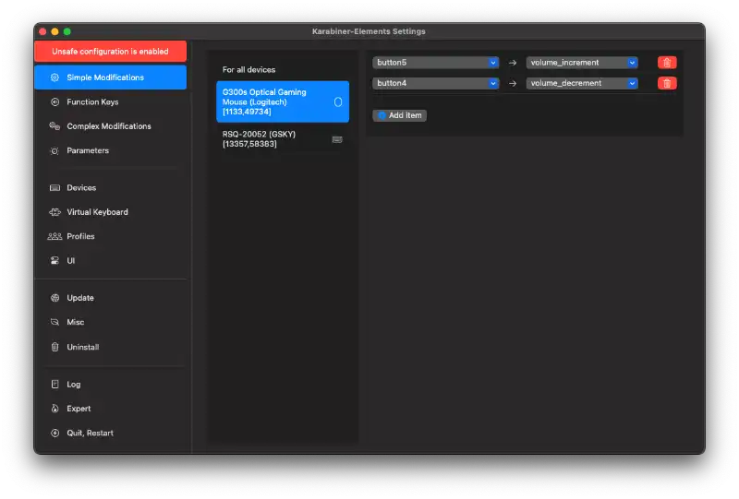This screenshot has height=499, width=739.
Task: Open the Simple Modifications tab
Action: 110,77
